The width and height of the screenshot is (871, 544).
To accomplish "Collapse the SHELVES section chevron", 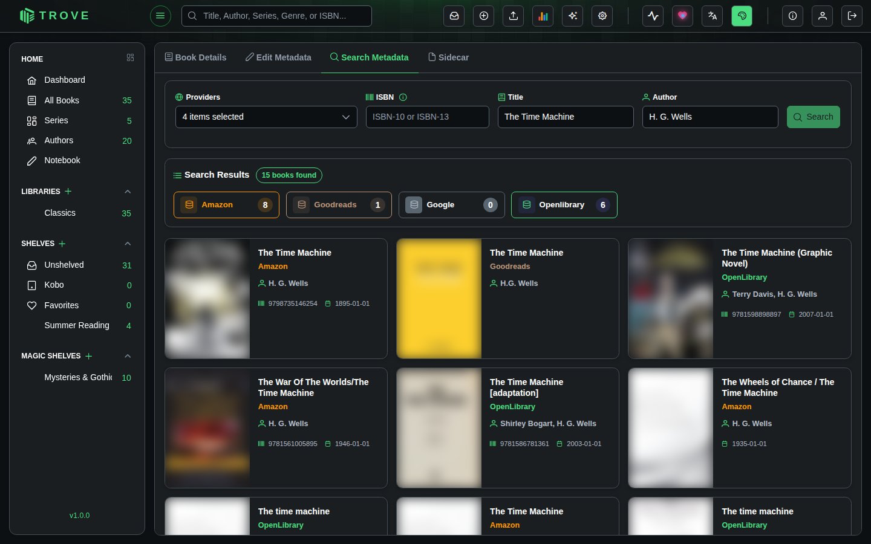I will click(128, 244).
